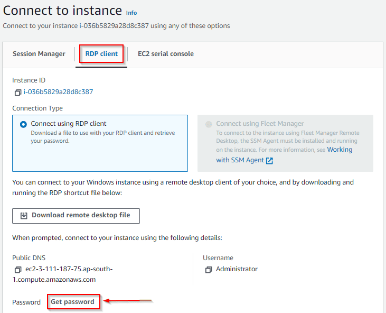Click the Connection Type label
Image resolution: width=386 pixels, height=313 pixels.
tap(37, 108)
